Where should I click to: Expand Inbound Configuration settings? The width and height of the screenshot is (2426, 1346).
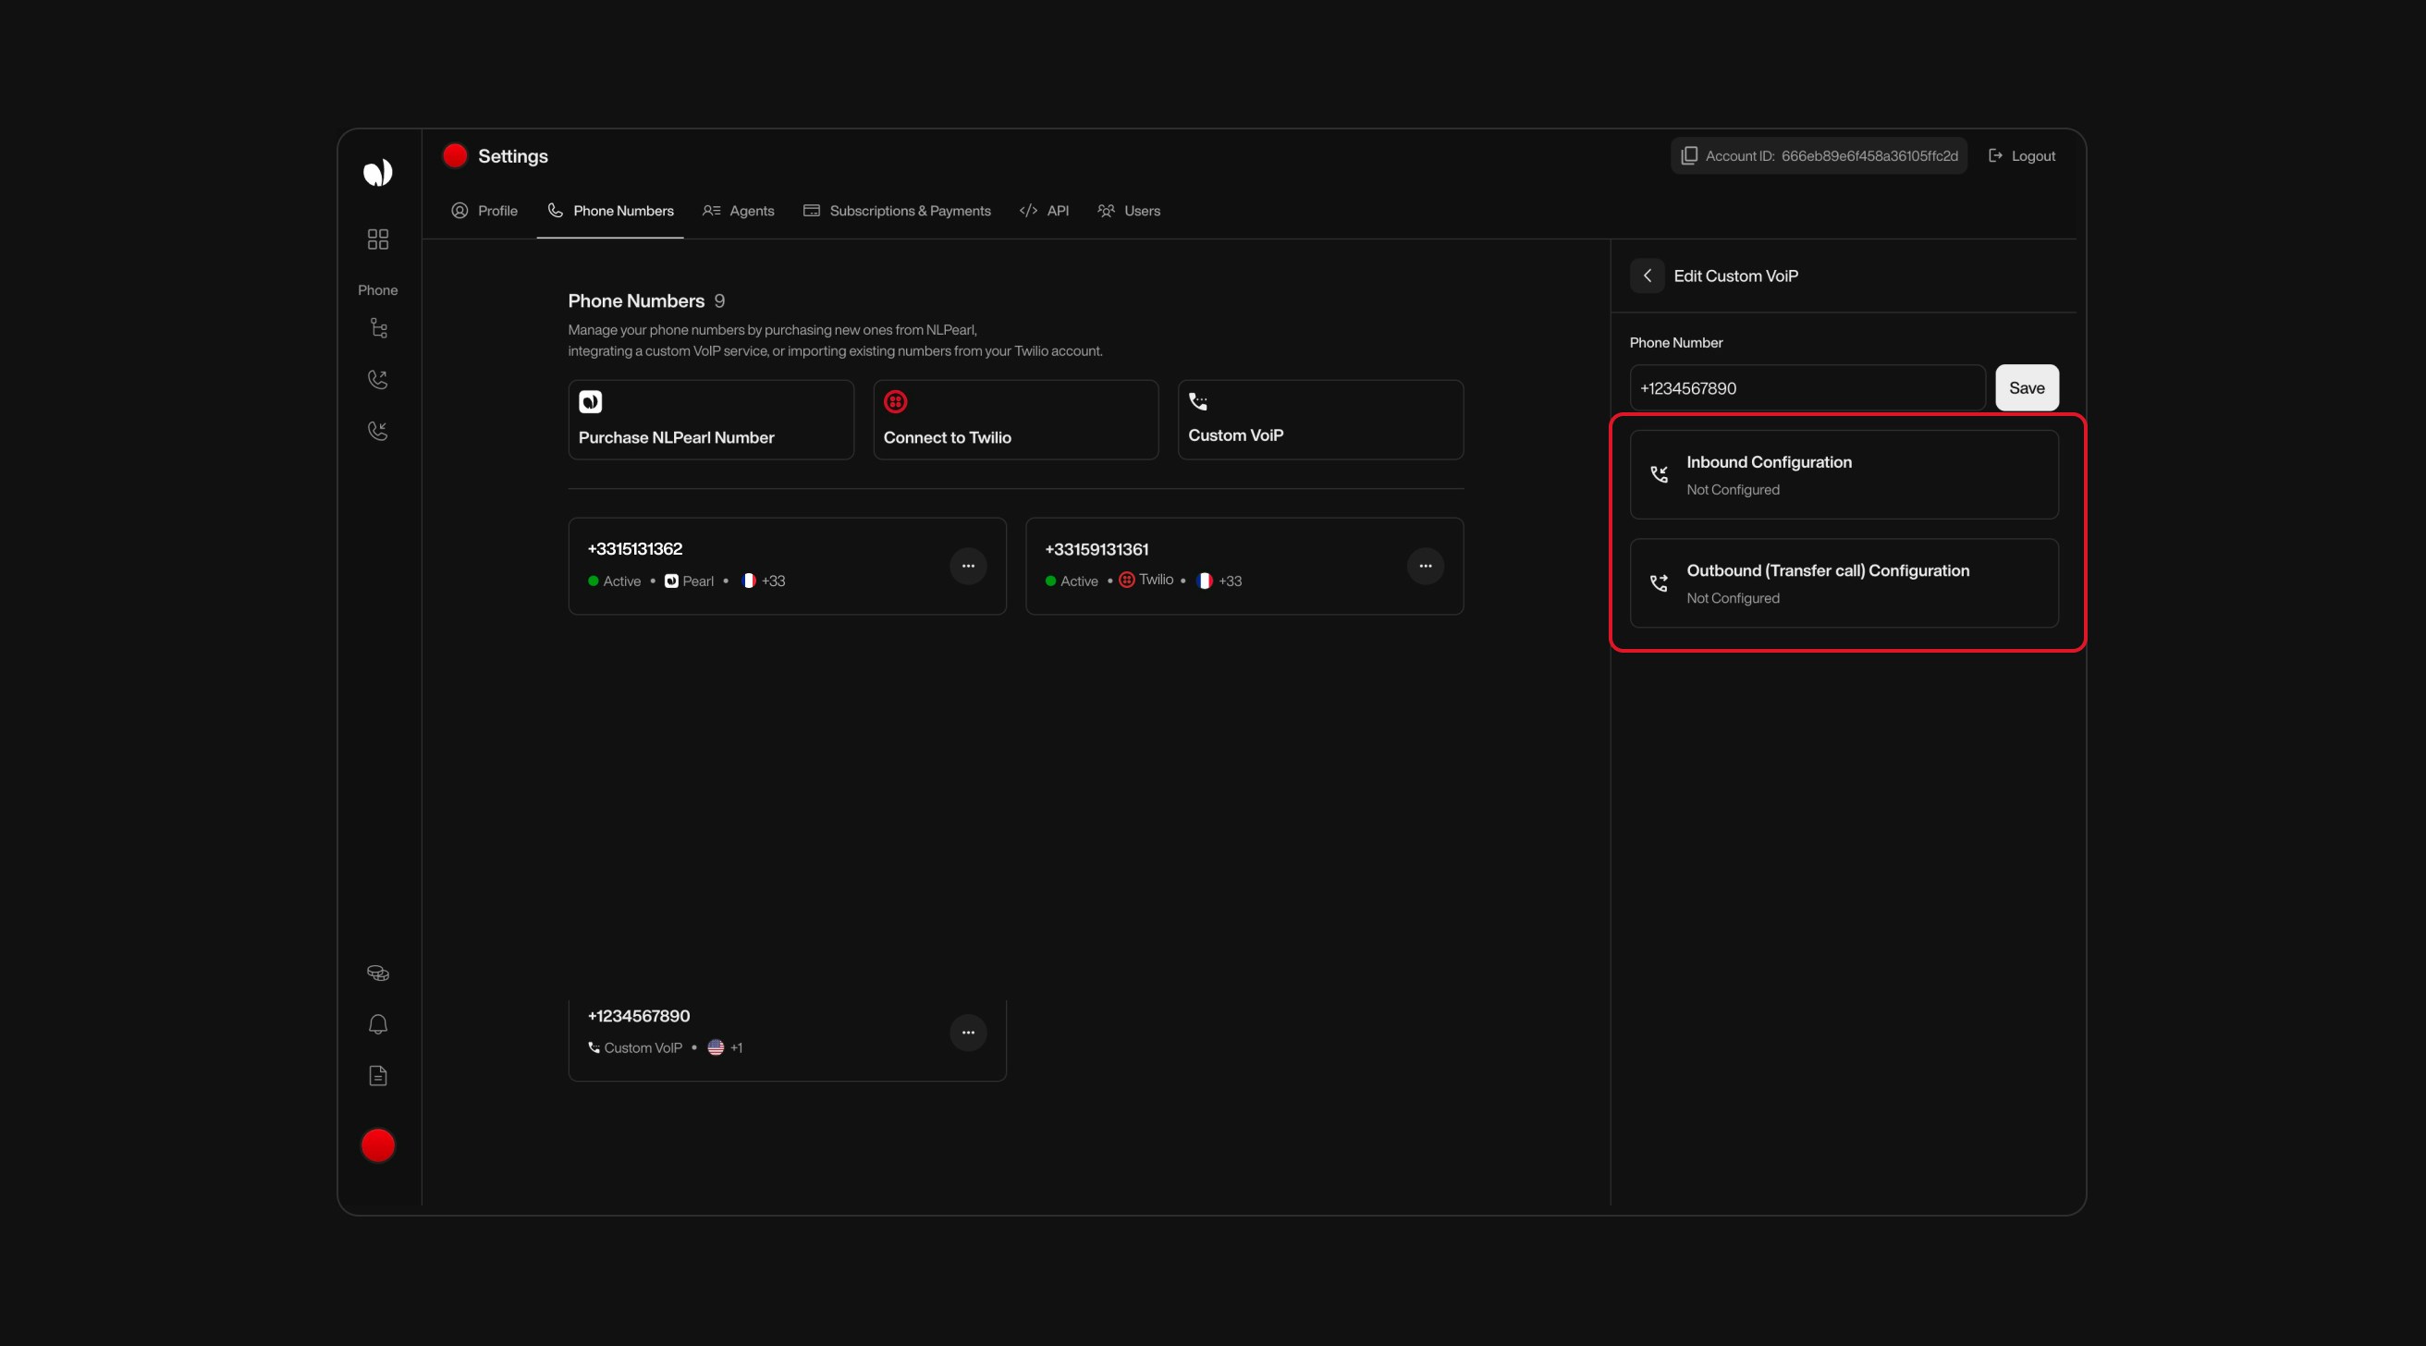1844,474
